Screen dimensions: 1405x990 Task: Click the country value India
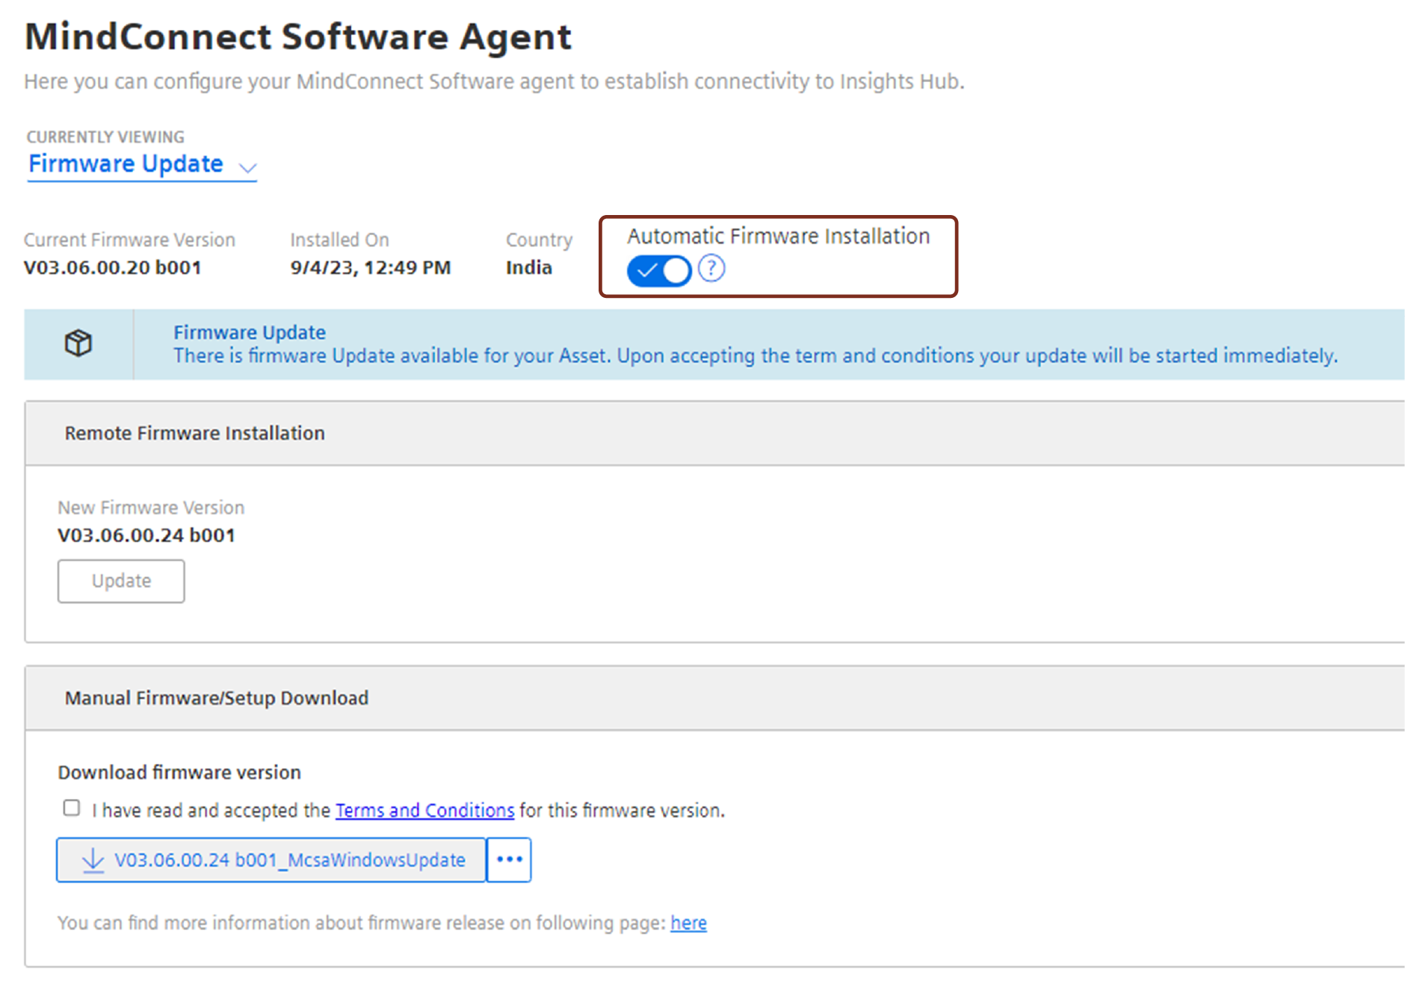coord(529,267)
